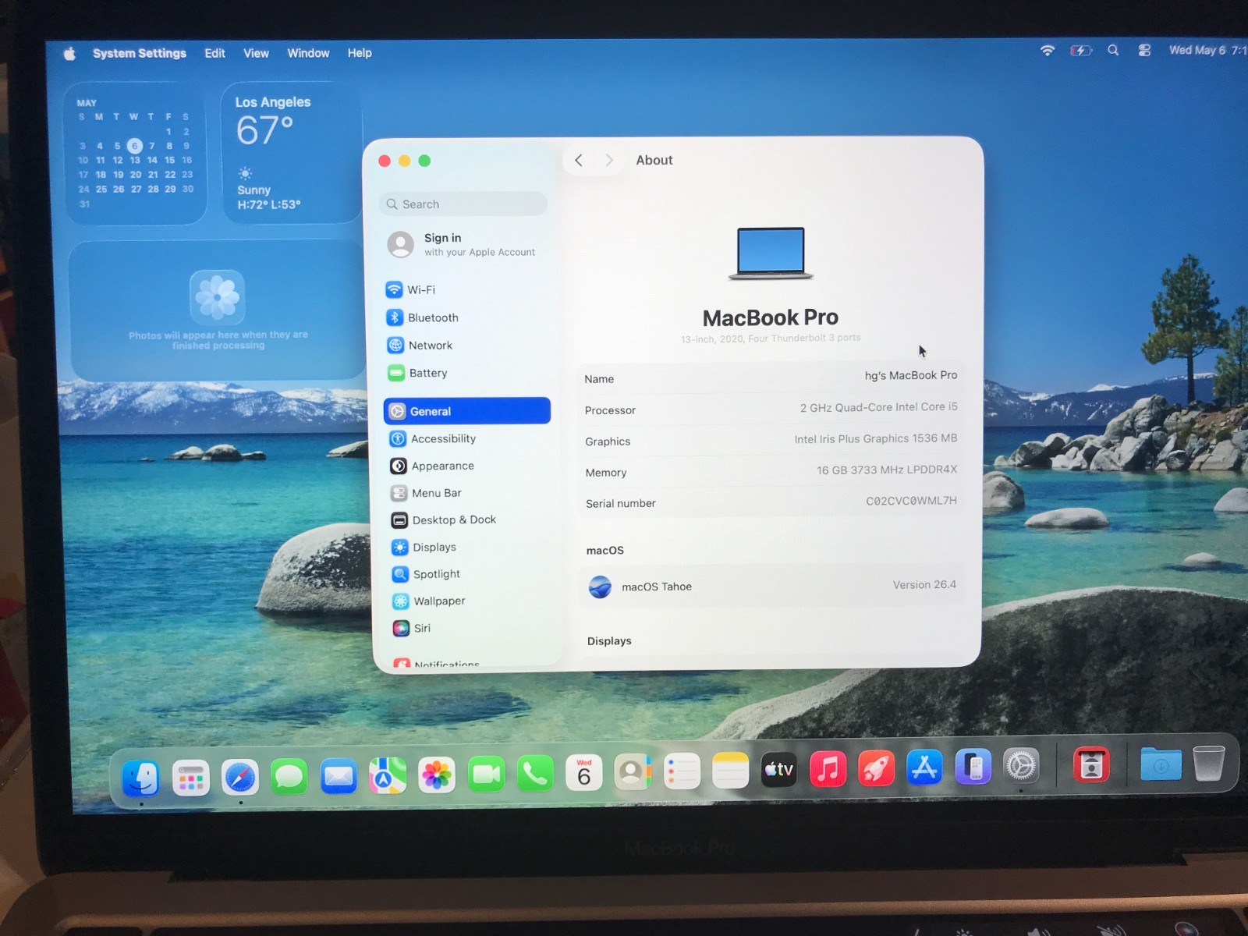Open the Help menu
Screen dimensions: 1248x936
point(360,53)
